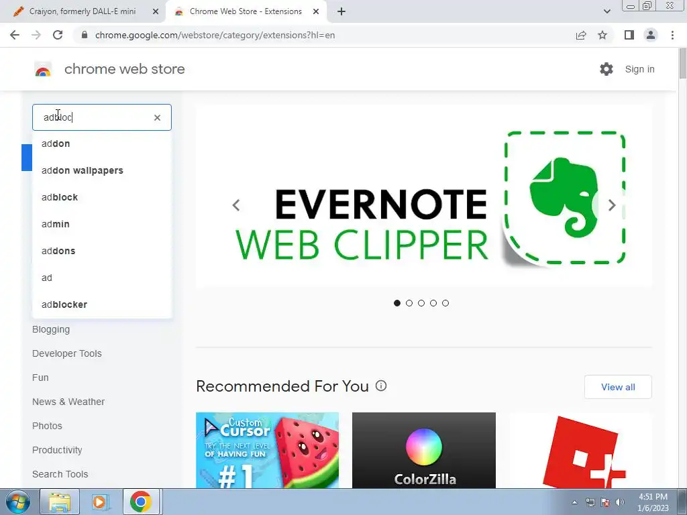Open the volume control in the tray
Screen dimensions: 687x515
619,502
